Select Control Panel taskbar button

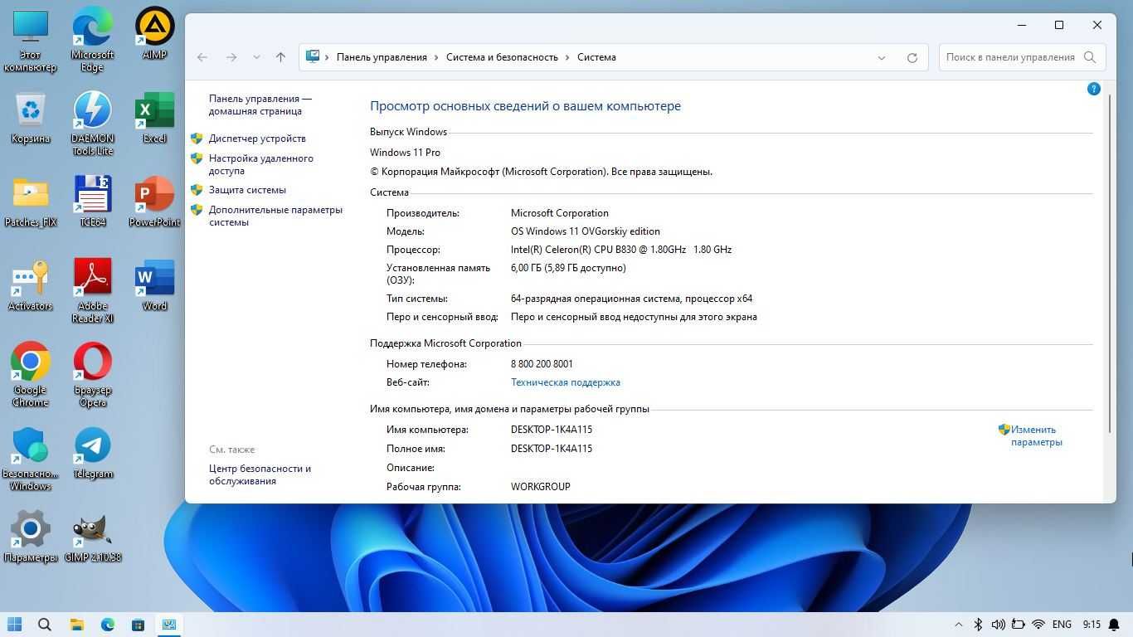point(169,625)
